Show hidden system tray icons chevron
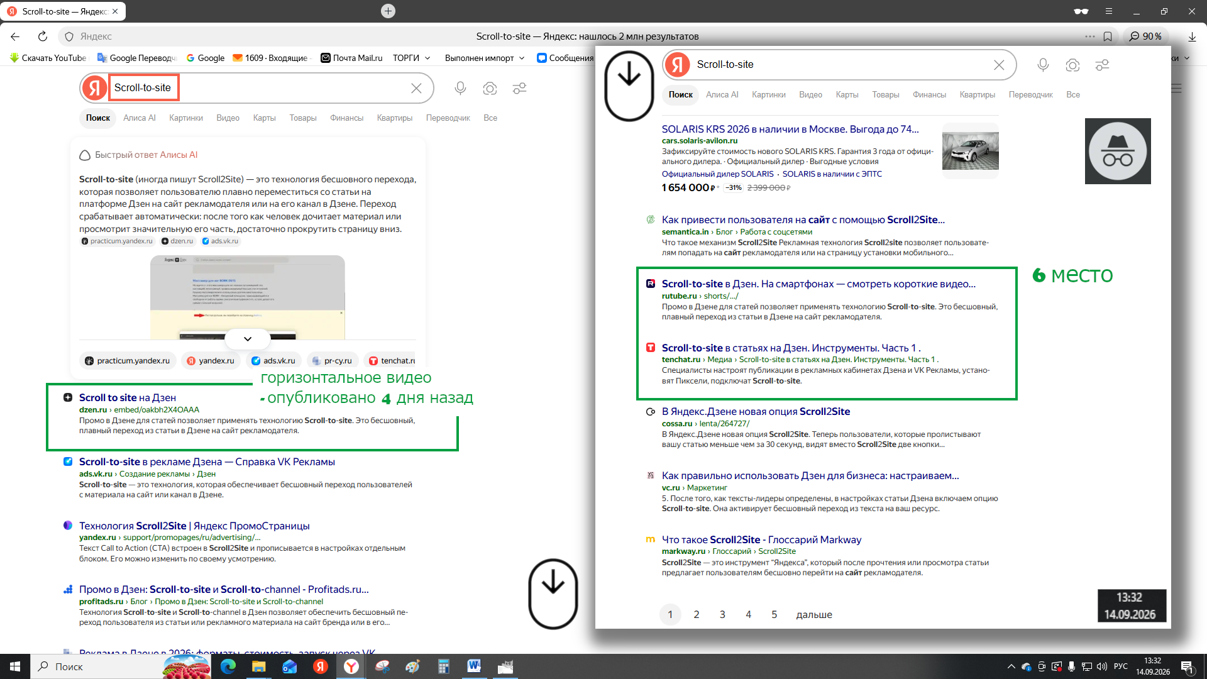This screenshot has height=679, width=1207. 1011,666
